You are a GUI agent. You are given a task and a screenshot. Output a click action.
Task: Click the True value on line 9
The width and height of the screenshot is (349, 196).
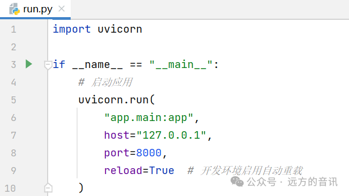[162, 171]
